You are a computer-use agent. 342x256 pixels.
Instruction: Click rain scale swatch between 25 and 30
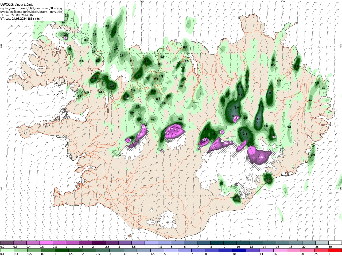321,250
